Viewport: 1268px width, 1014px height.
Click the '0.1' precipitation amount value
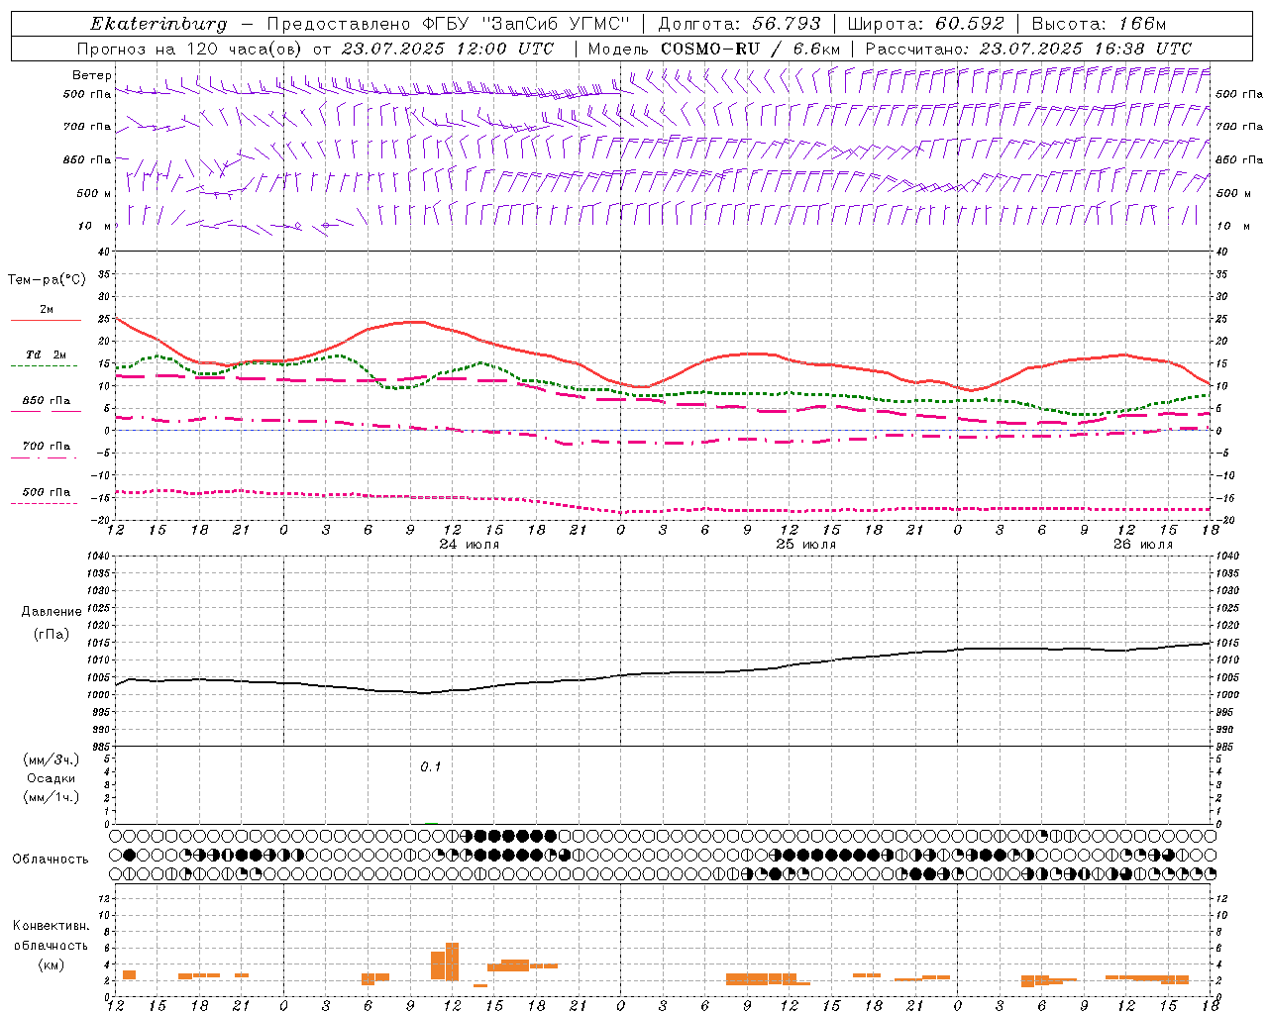coord(430,766)
